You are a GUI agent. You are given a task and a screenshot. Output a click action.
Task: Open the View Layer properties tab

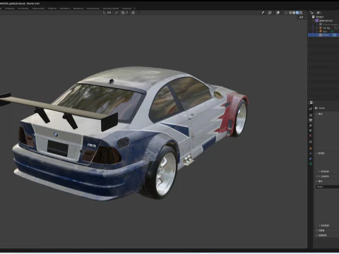click(311, 126)
